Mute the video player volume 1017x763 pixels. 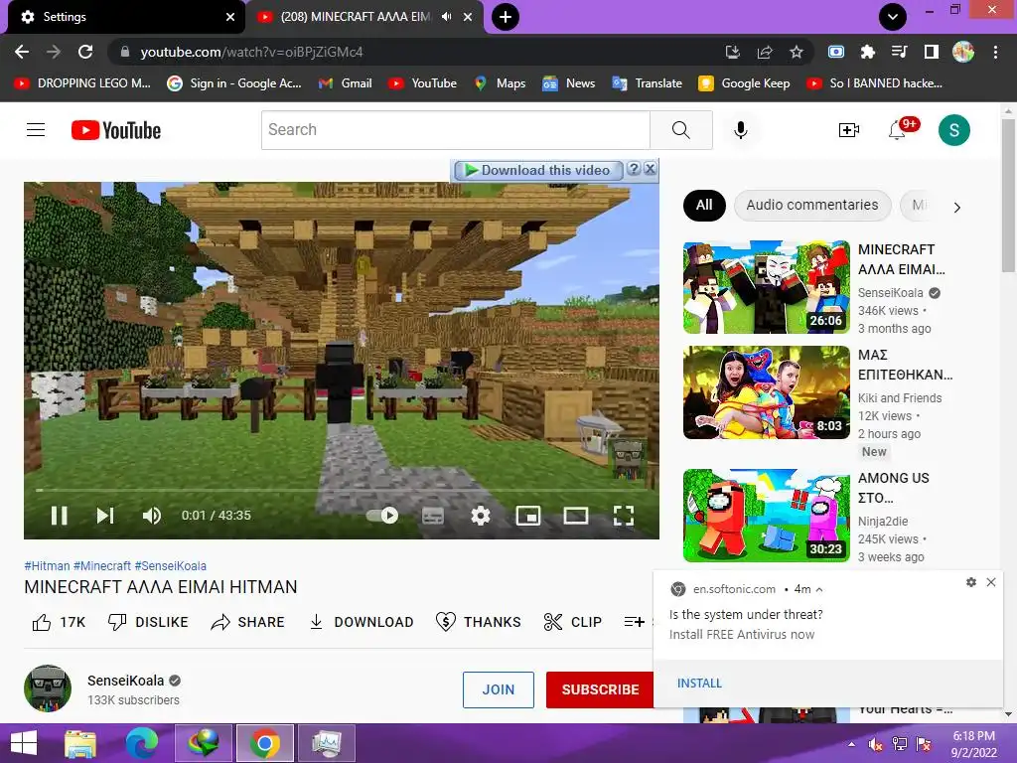152,516
